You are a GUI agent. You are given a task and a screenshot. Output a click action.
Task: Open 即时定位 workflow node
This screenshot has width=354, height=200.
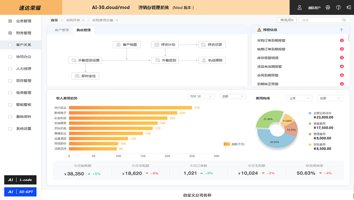pyautogui.click(x=85, y=76)
